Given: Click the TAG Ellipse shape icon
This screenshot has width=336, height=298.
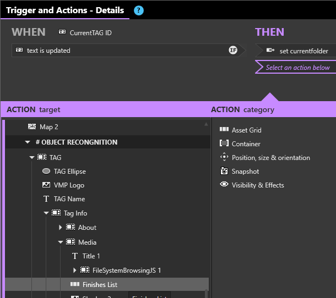Looking at the screenshot, I should (x=46, y=171).
